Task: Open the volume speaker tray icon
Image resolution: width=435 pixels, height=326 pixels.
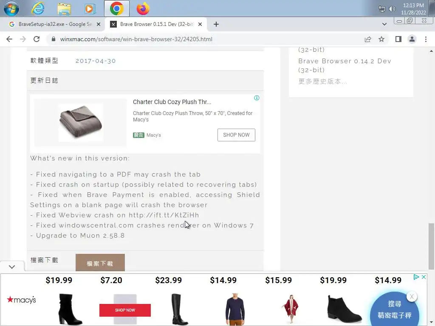Action: click(392, 9)
